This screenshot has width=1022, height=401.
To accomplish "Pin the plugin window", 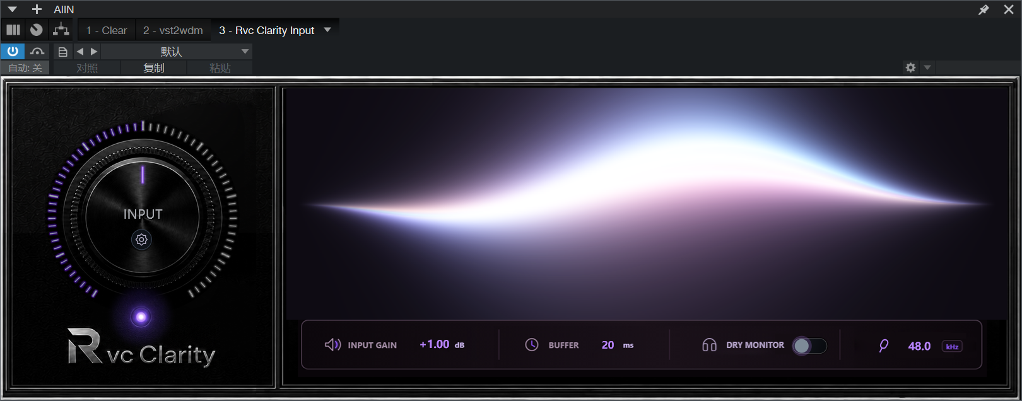I will tap(984, 9).
